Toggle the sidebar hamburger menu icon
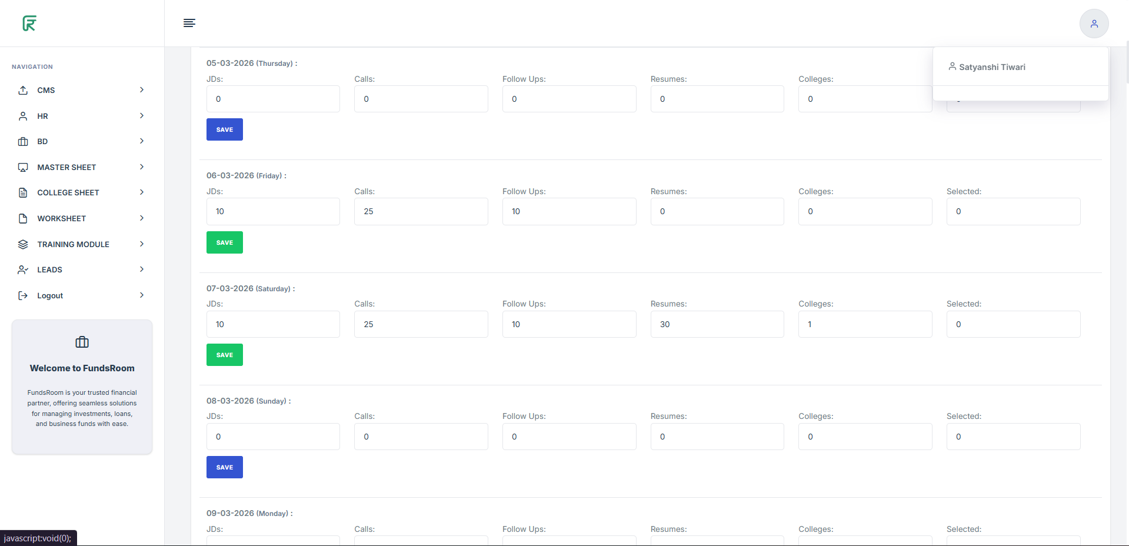The height and width of the screenshot is (546, 1129). (189, 23)
